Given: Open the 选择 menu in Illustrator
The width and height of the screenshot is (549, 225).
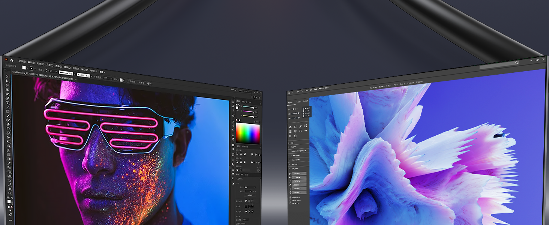Looking at the screenshot, I should click(x=58, y=66).
